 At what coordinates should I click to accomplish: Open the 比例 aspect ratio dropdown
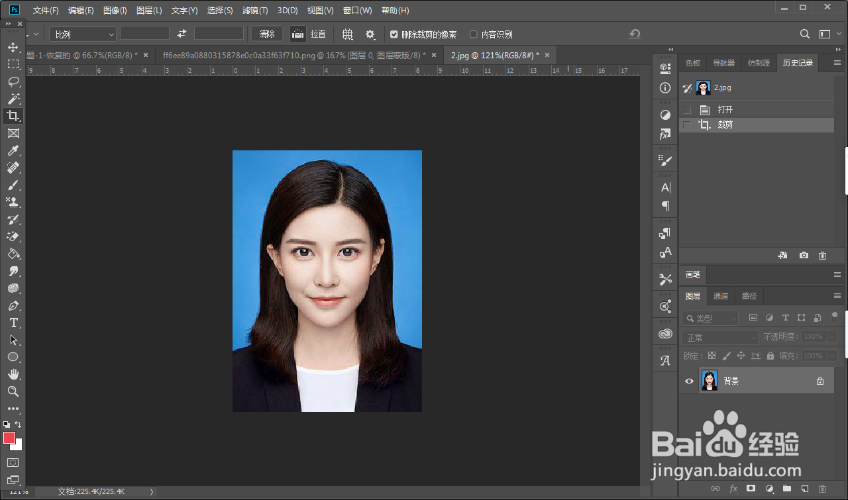(82, 34)
